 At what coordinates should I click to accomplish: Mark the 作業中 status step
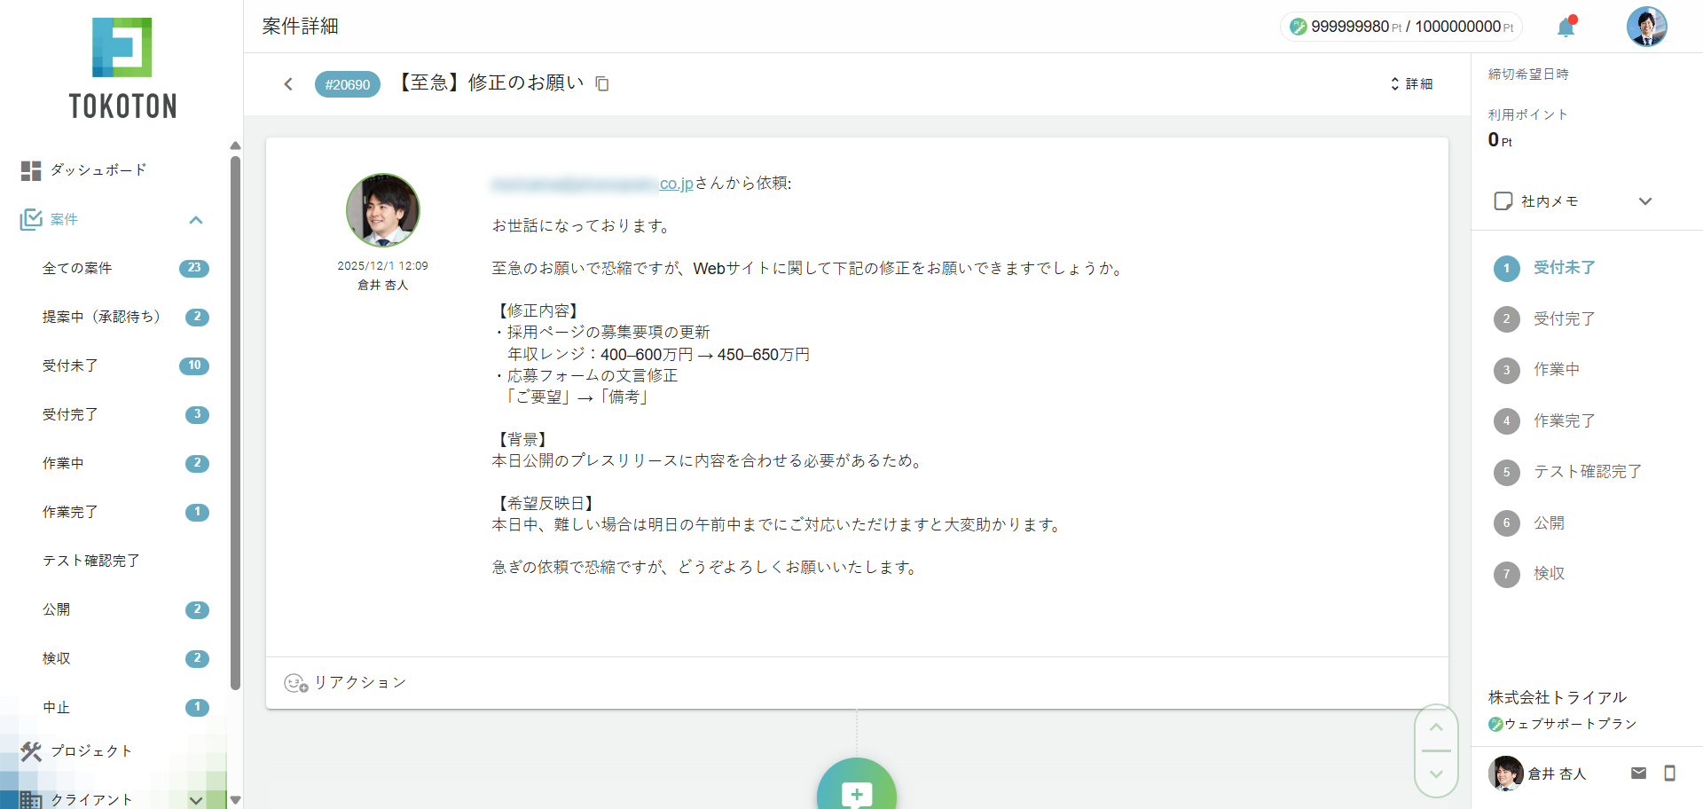1506,371
